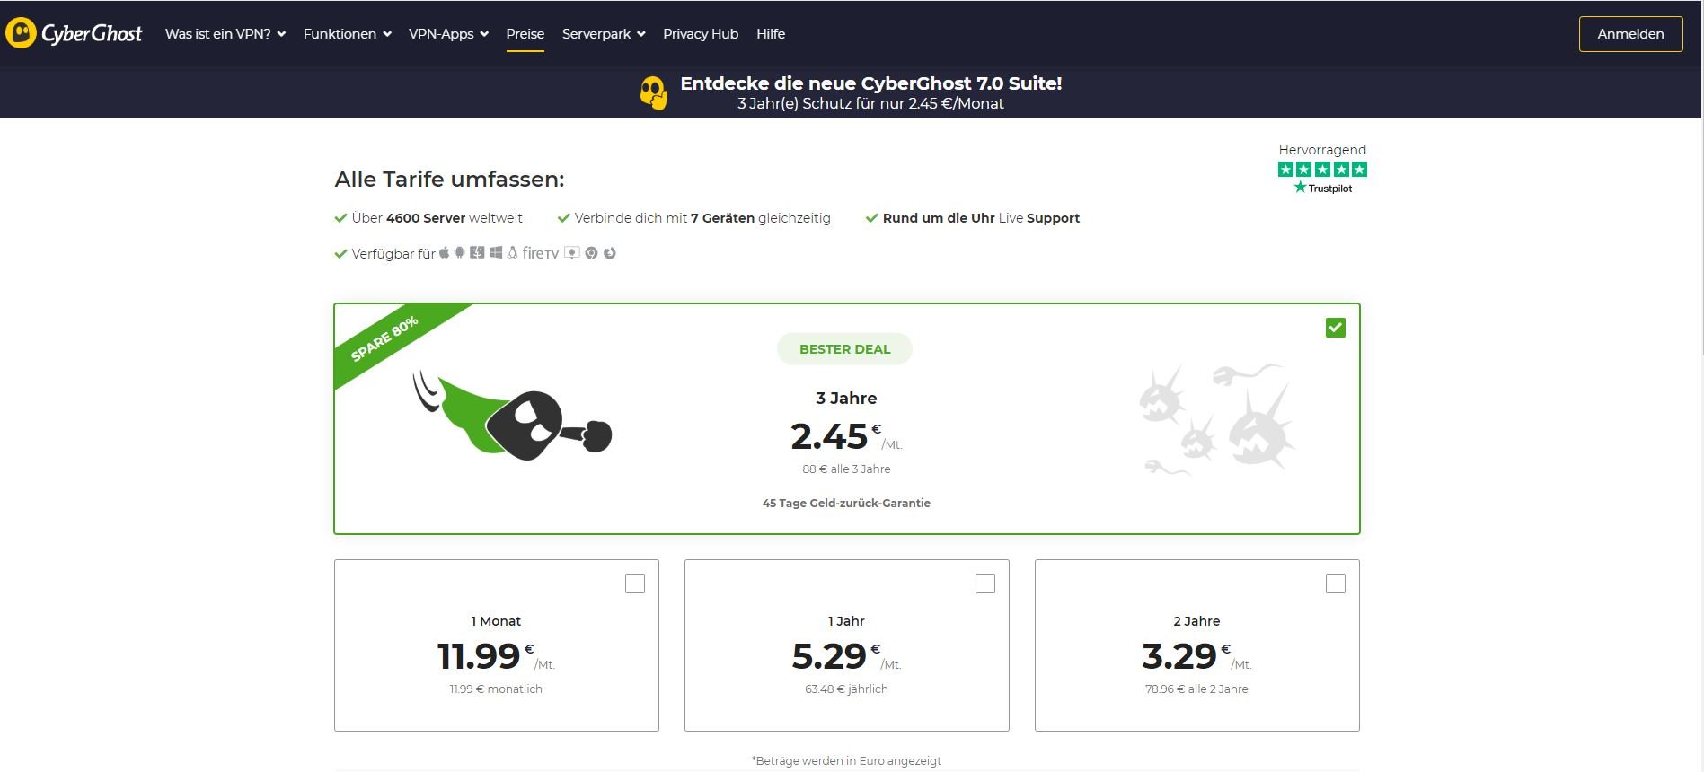Click the '2 Jahre' plan title
This screenshot has height=772, width=1704.
tap(1196, 621)
